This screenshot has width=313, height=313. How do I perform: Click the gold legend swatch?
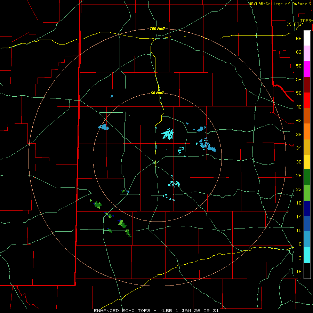point(307,147)
